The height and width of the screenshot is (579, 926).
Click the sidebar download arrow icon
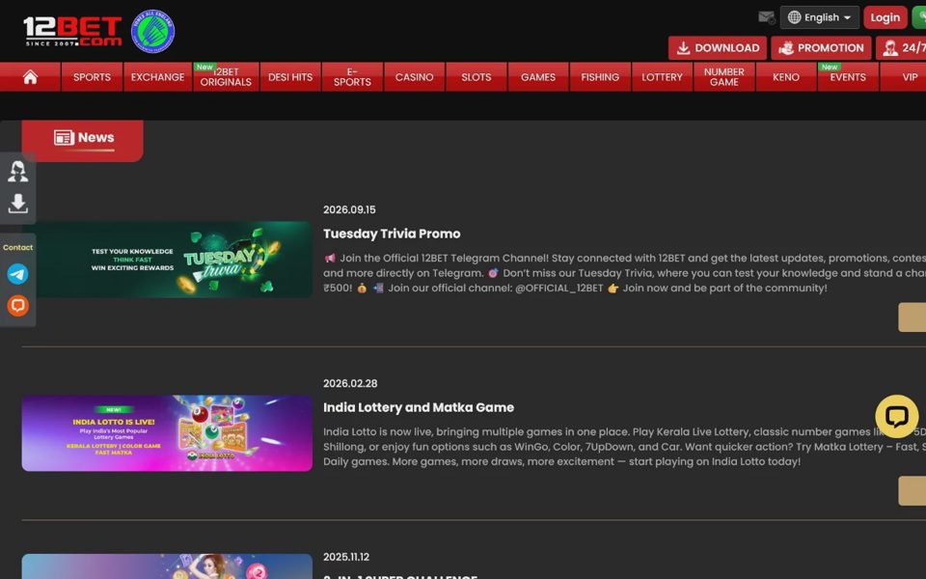pyautogui.click(x=17, y=204)
